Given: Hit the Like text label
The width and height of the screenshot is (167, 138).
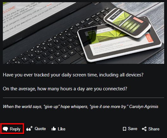Looking at the screenshot, I should pos(61,129).
